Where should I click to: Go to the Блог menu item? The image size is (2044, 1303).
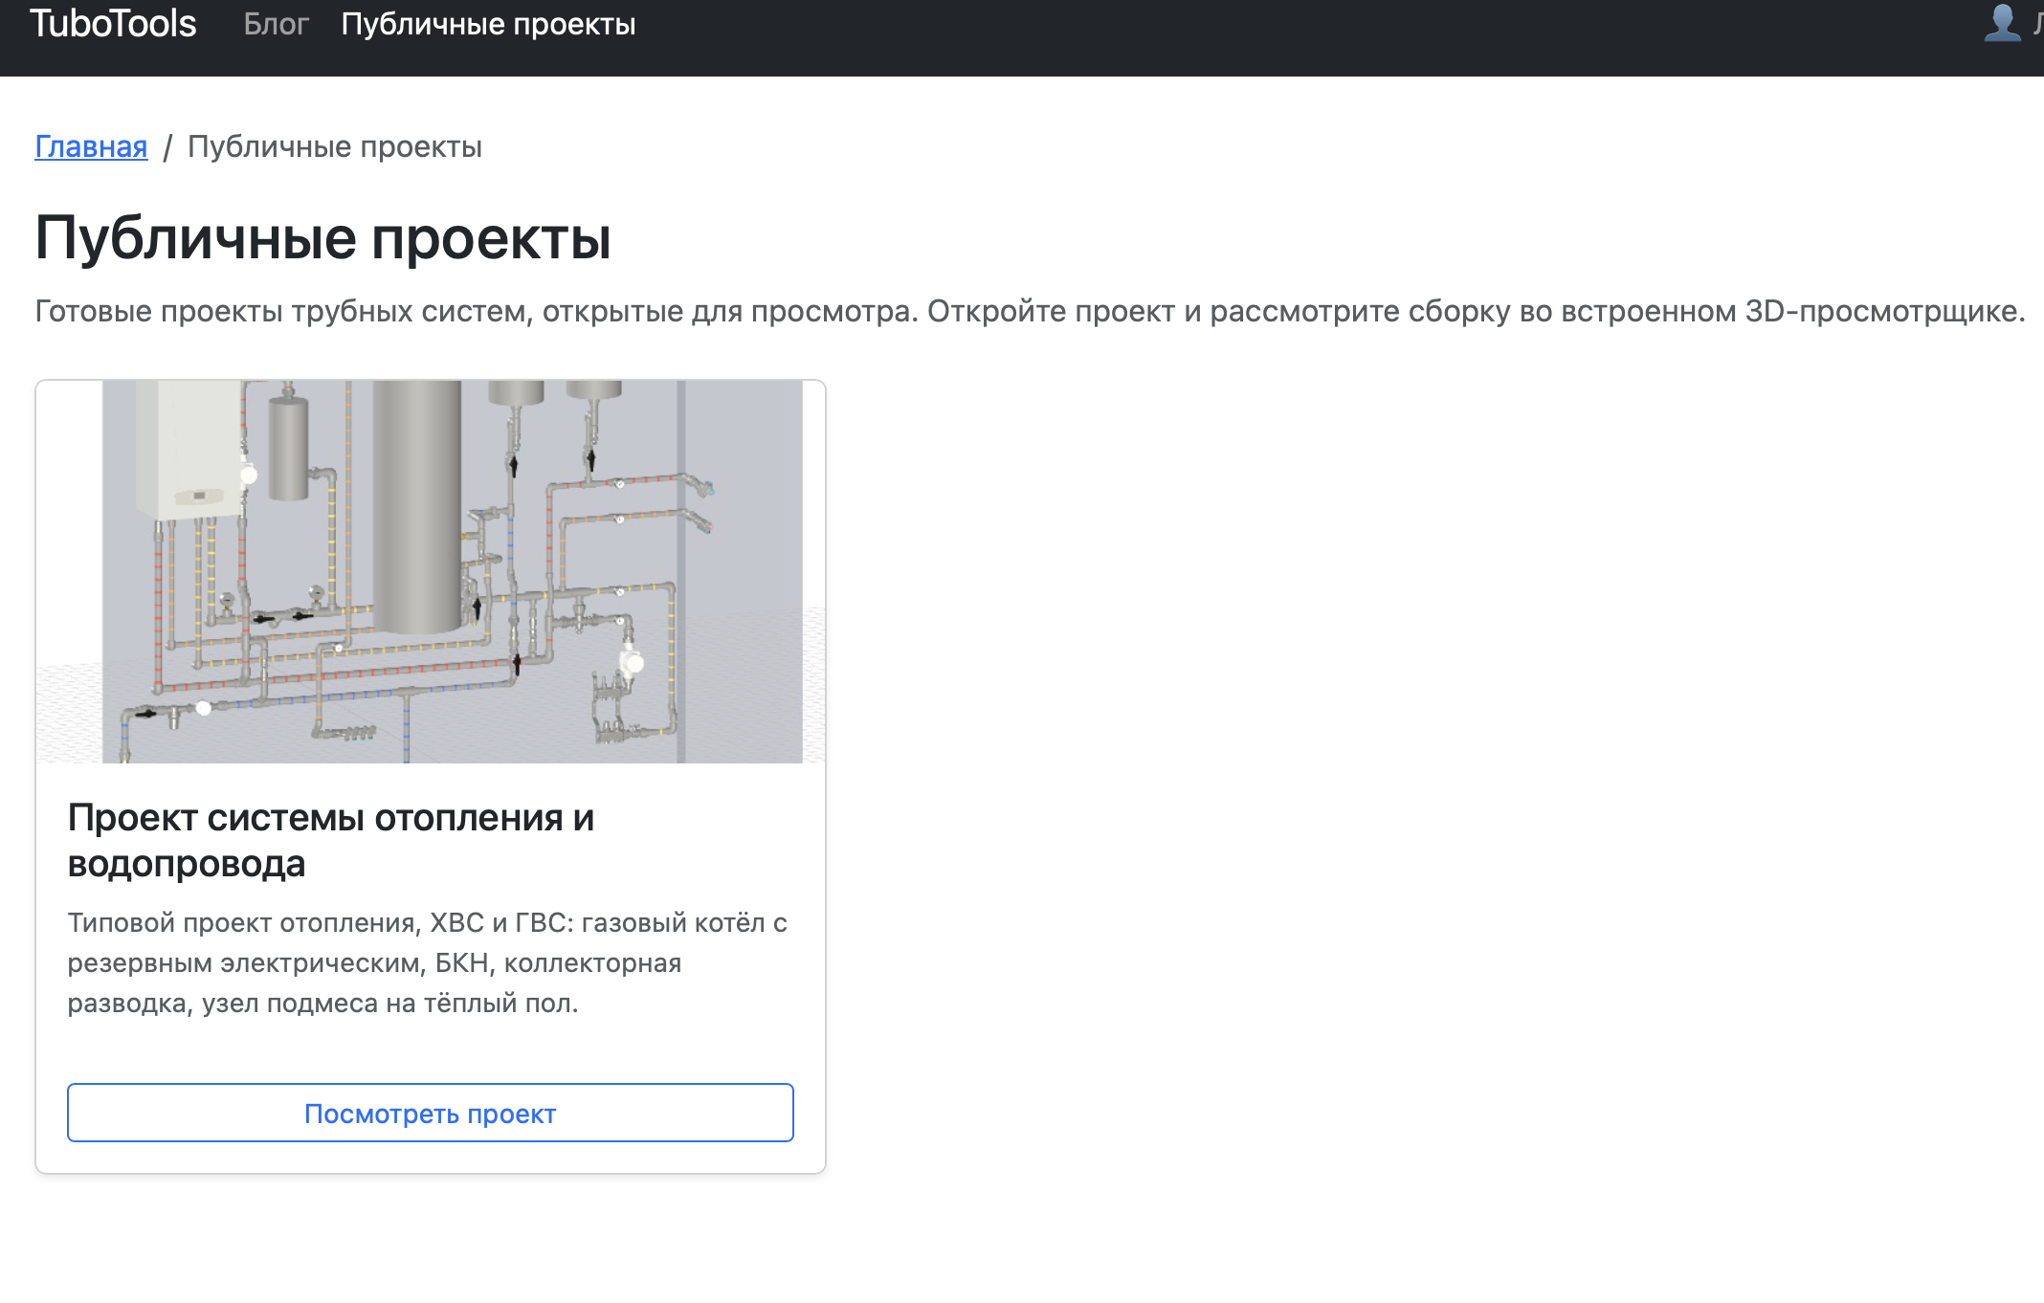(x=276, y=24)
